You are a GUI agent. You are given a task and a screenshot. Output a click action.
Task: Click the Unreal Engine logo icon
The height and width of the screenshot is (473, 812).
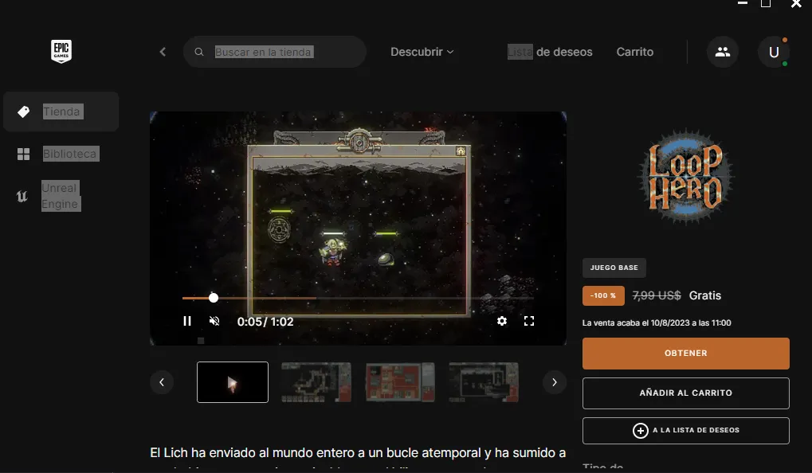click(22, 196)
